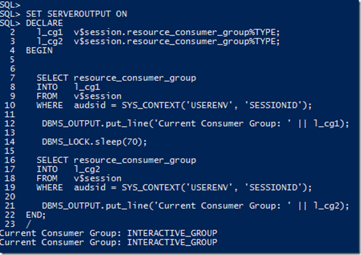The width and height of the screenshot is (361, 255).
Task: Click the DBMS_LOCK.sleep(70) statement
Action: (94, 142)
